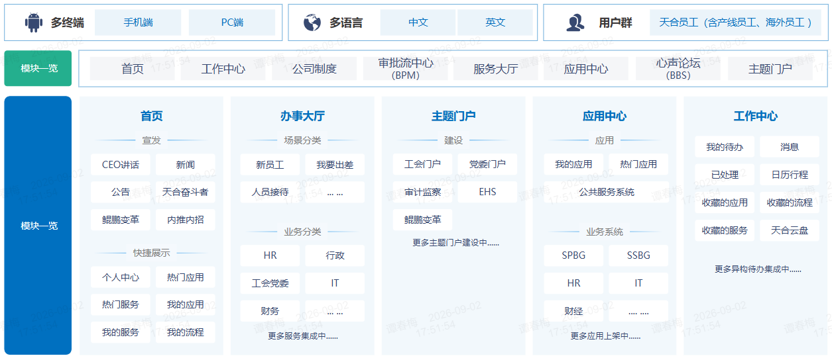
Task: Click IT under 应用中心 业务系统
Action: click(x=638, y=283)
